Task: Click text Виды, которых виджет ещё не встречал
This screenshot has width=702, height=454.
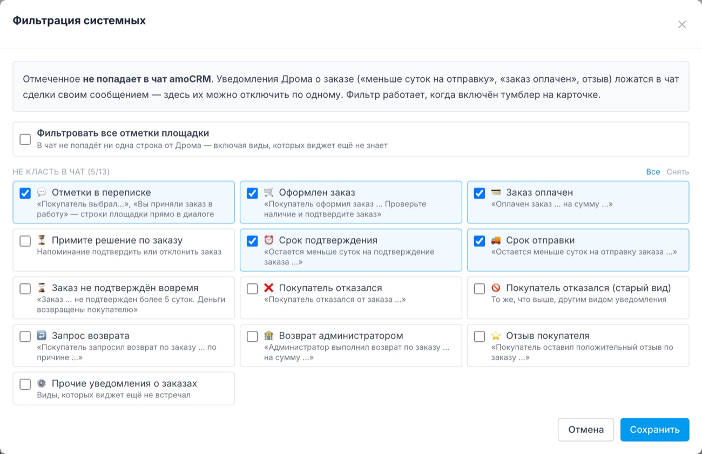Action: pyautogui.click(x=113, y=395)
